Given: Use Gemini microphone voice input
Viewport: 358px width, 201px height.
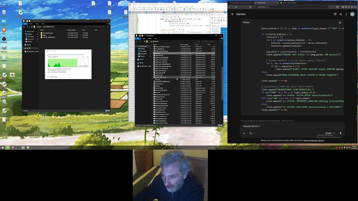Looking at the screenshot, I should (x=341, y=133).
